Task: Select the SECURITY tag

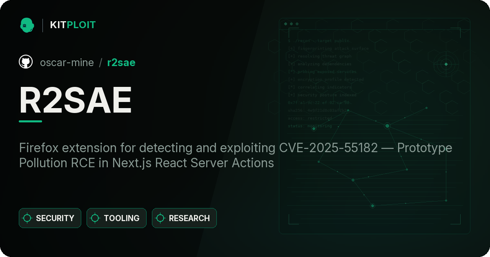Action: [x=50, y=218]
